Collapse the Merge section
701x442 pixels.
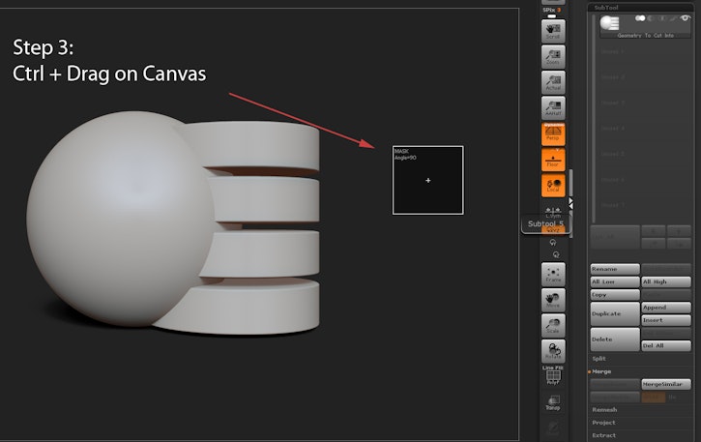601,371
